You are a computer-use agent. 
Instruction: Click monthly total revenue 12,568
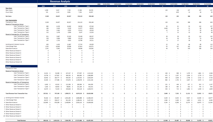click(x=165, y=120)
